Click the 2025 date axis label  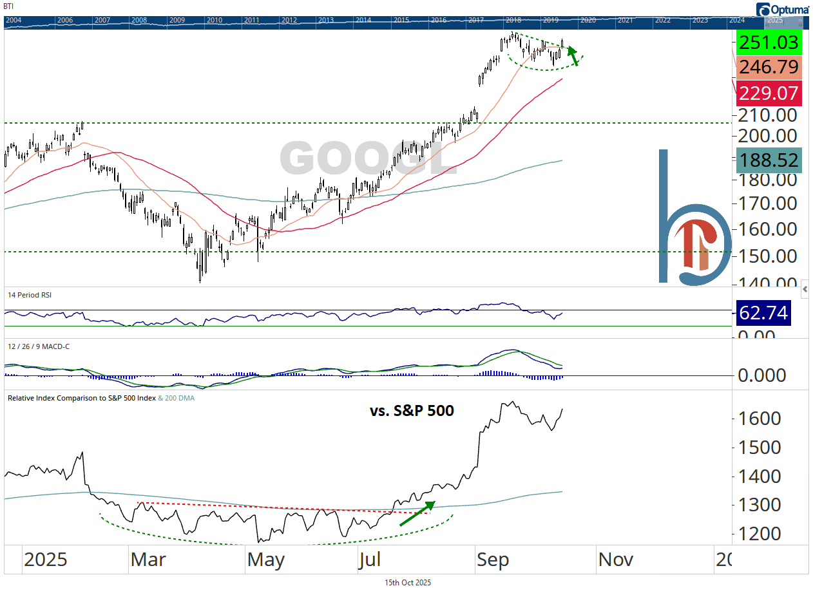tap(45, 559)
